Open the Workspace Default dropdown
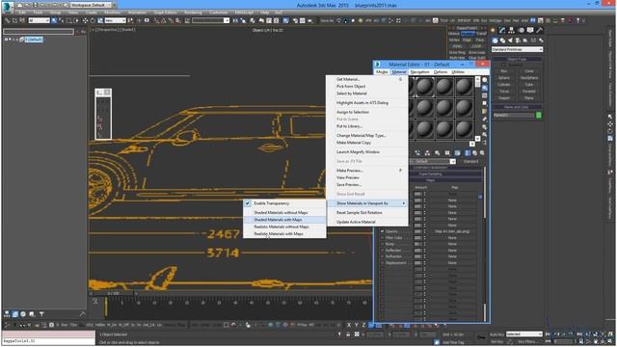Viewport: 617px width, 347px height. coord(91,5)
